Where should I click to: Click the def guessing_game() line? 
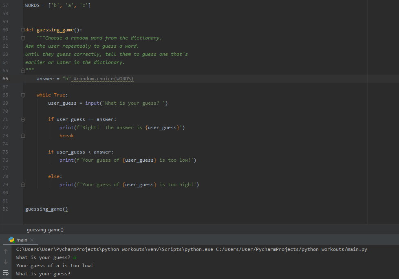[54, 30]
